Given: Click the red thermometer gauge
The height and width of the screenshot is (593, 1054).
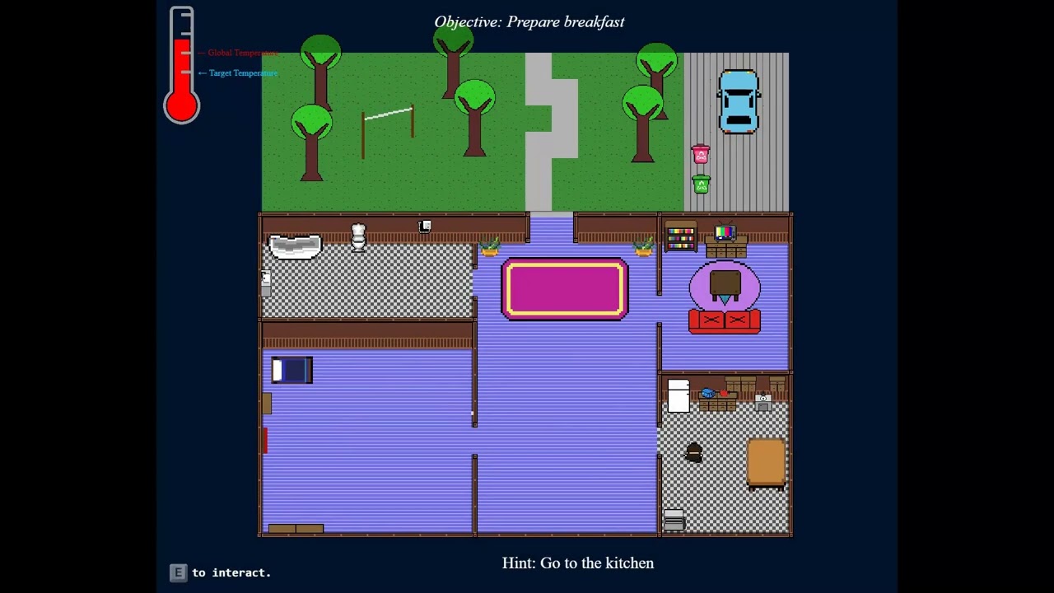Looking at the screenshot, I should click(181, 65).
